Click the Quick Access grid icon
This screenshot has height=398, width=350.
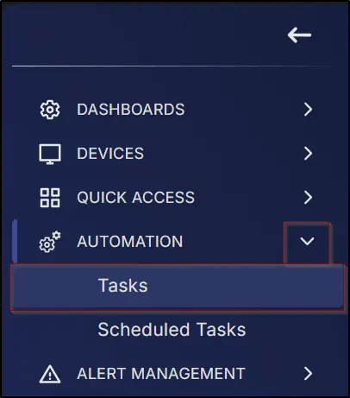pyautogui.click(x=50, y=198)
